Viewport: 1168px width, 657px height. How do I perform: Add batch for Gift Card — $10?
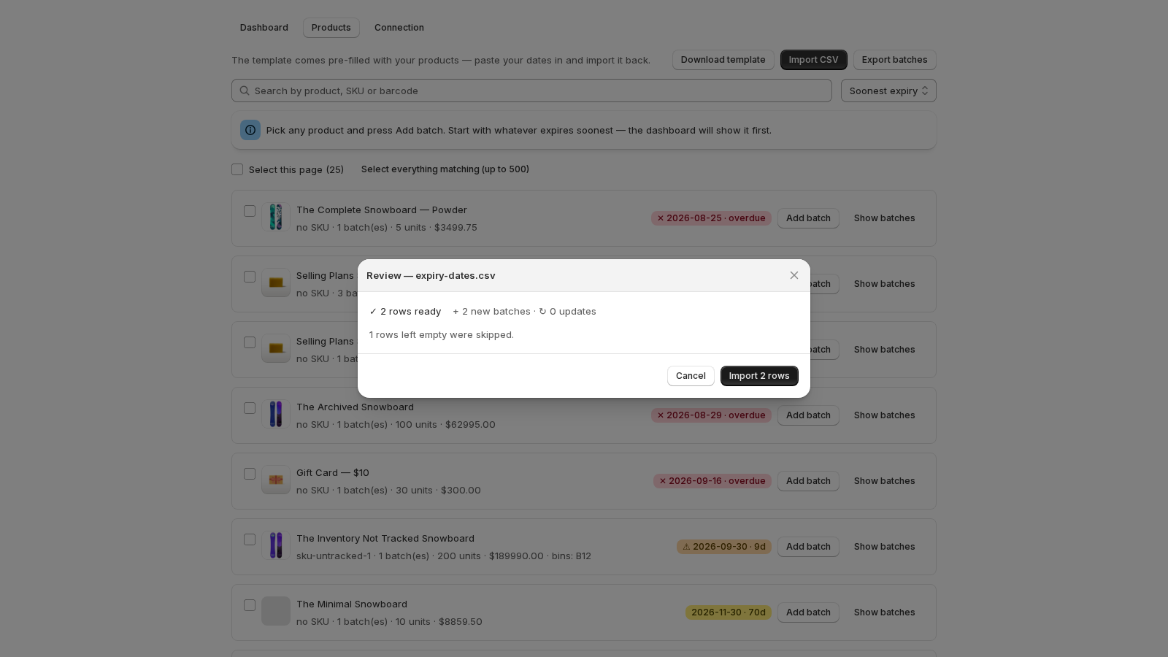pyautogui.click(x=808, y=481)
